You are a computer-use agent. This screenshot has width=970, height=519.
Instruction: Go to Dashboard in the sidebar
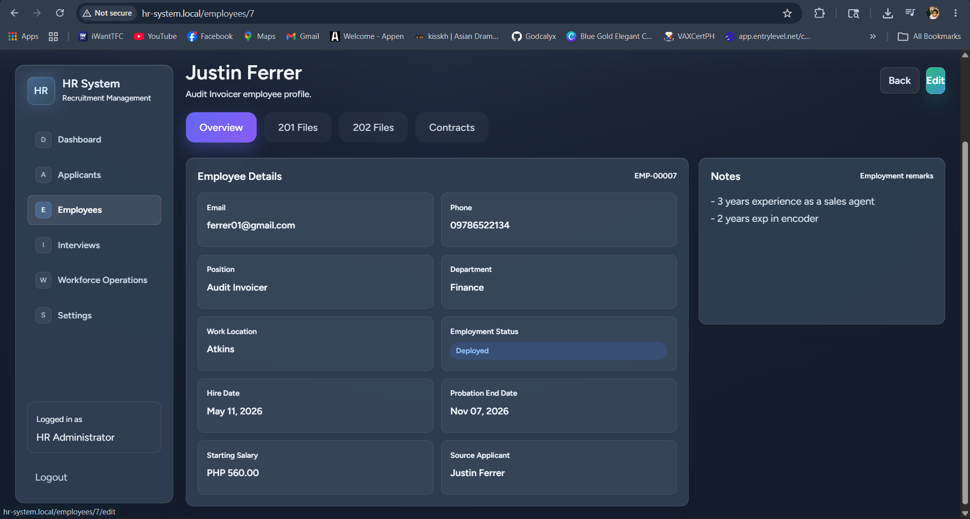click(94, 139)
